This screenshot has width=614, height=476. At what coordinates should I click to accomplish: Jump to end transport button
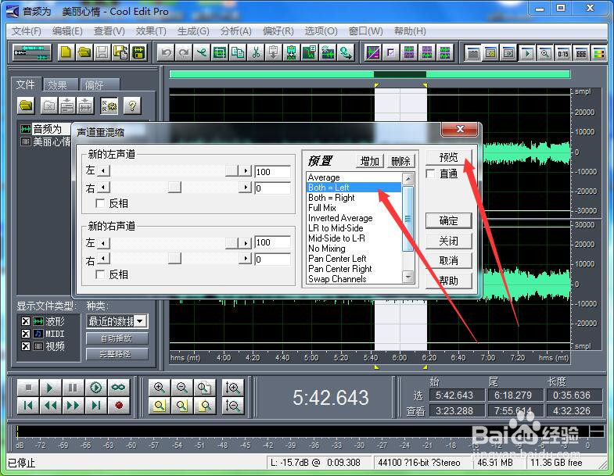tap(95, 405)
